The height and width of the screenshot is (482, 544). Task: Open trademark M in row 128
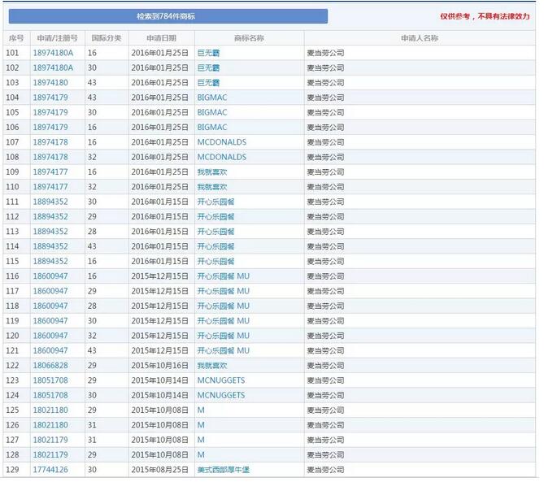(x=201, y=455)
